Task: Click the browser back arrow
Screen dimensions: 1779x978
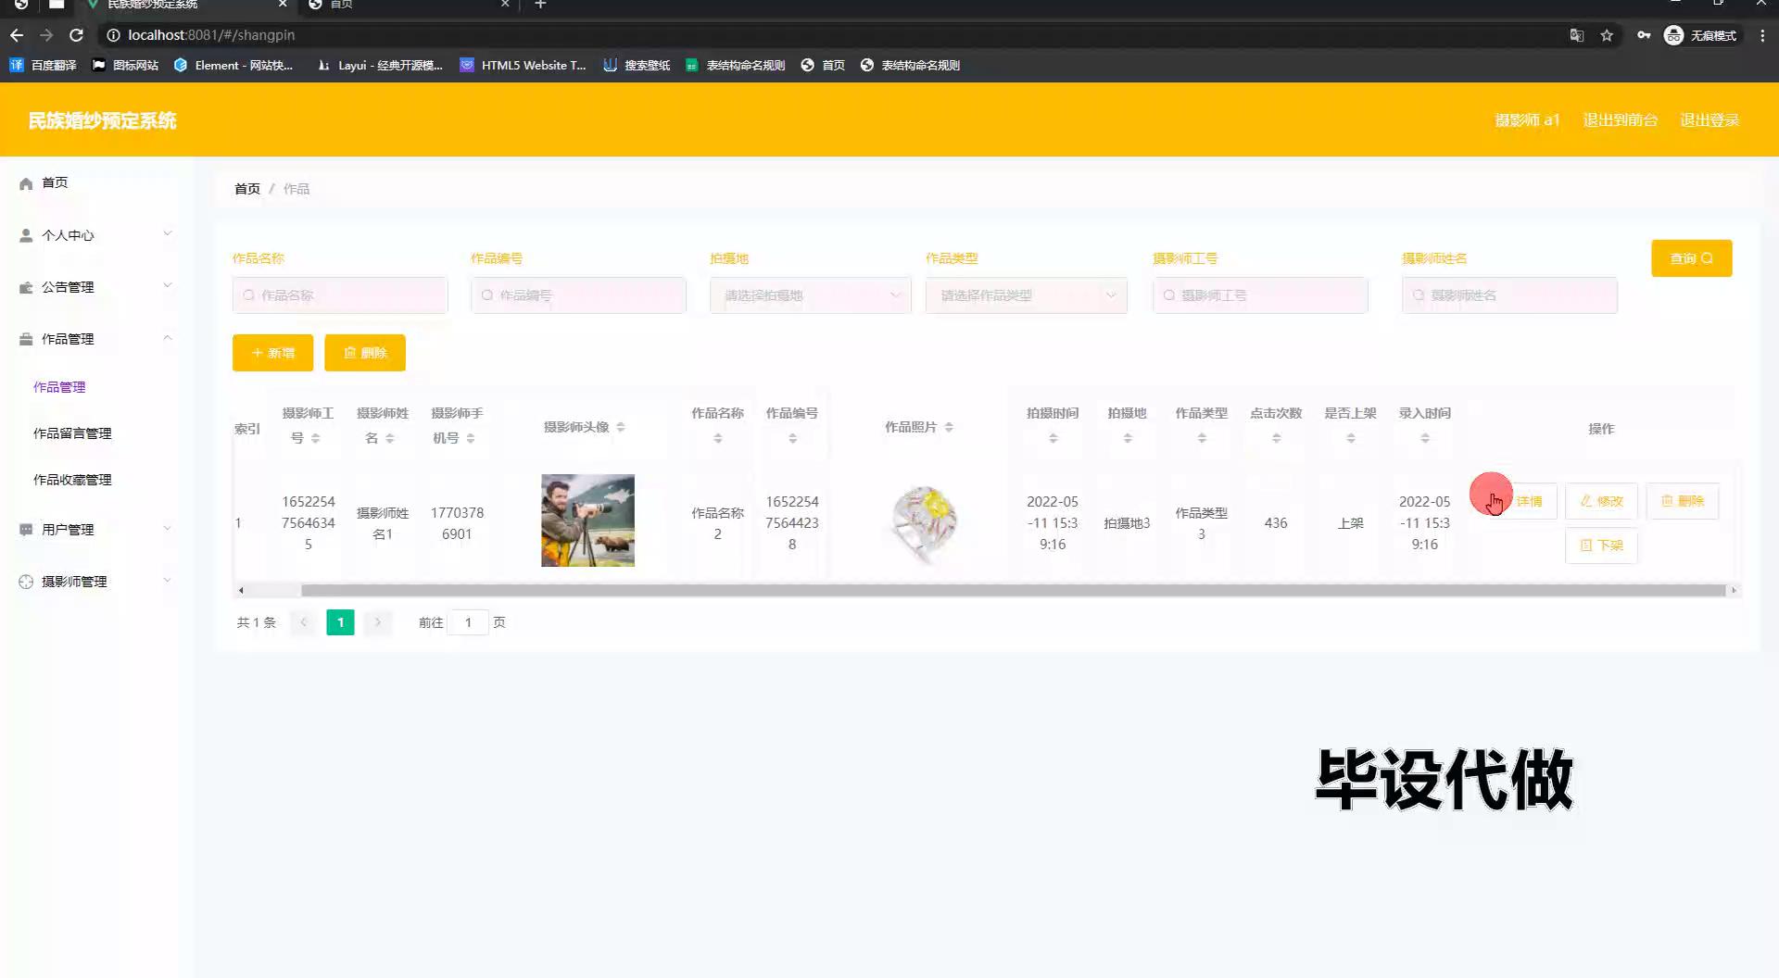Action: coord(17,35)
